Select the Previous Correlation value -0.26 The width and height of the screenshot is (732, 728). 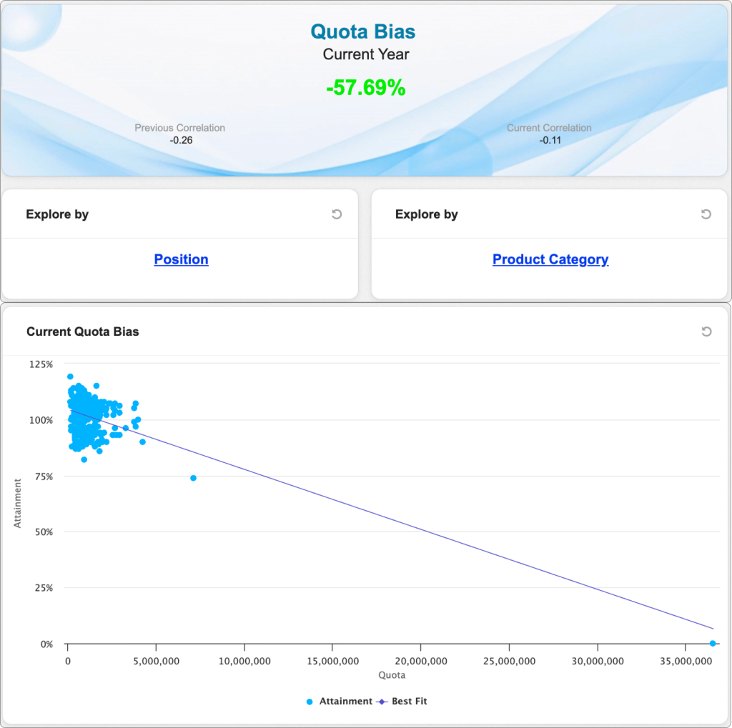coord(181,140)
